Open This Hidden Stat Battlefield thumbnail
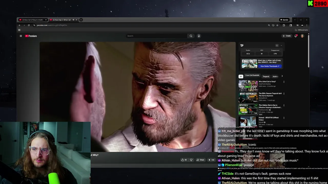 248,109
